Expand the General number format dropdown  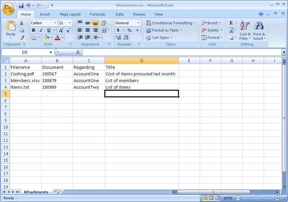[x=138, y=23]
